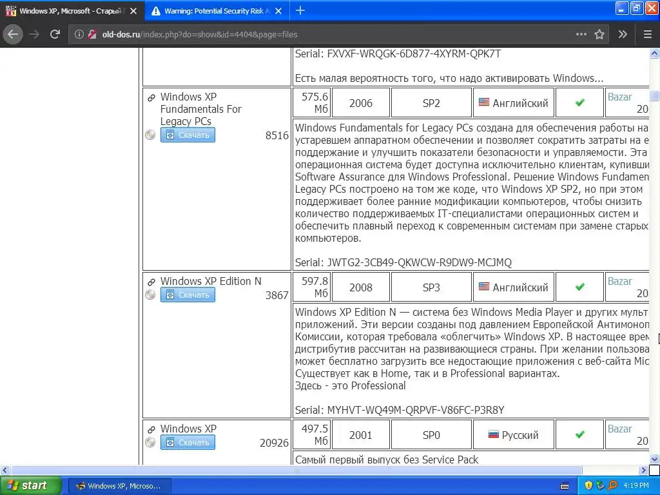
Task: Download Windows XP 2001 Russian release
Action: [x=188, y=442]
